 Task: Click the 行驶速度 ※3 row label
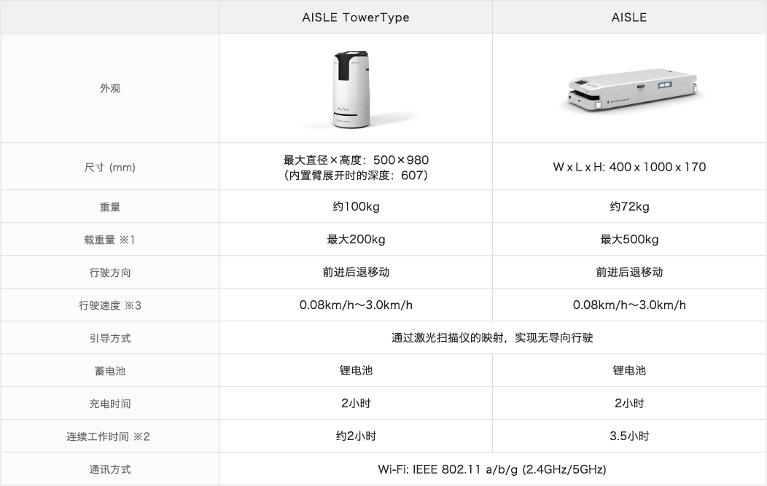tap(110, 305)
